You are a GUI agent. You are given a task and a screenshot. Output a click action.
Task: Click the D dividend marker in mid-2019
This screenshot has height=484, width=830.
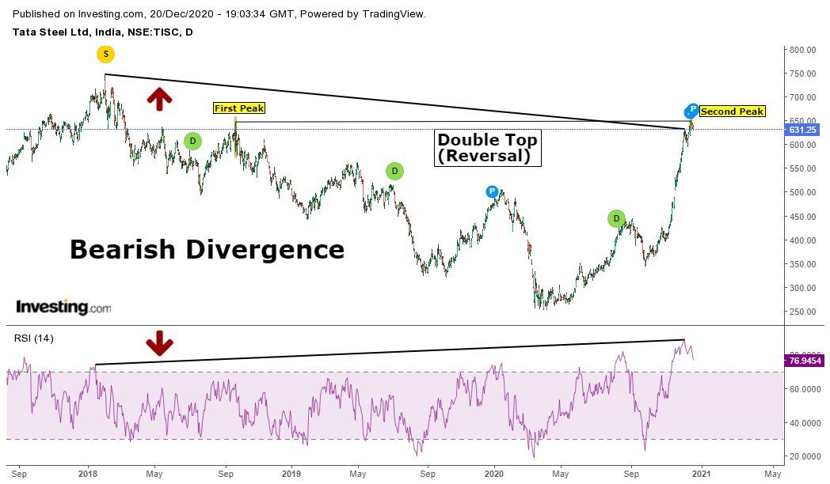394,171
